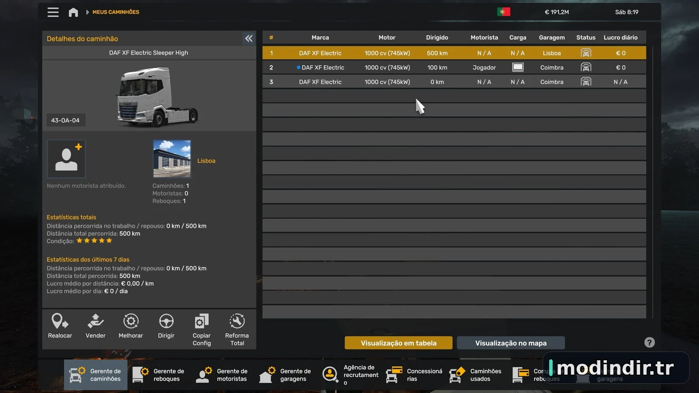
Task: Click the 43-OA-04 license plate
Action: click(66, 121)
